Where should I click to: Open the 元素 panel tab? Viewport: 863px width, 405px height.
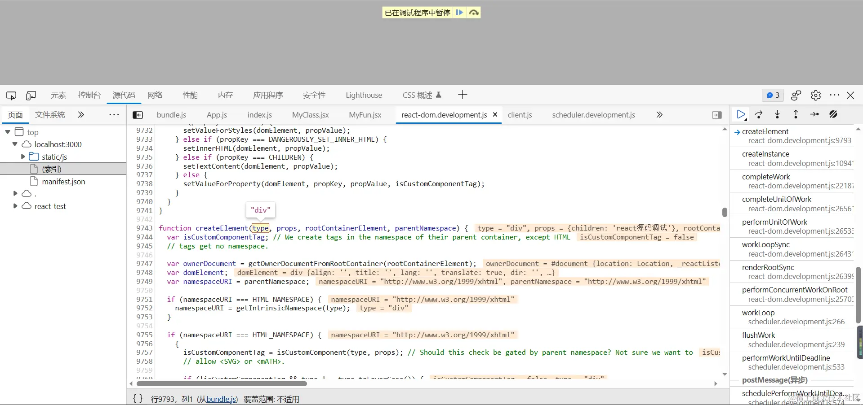pyautogui.click(x=58, y=95)
